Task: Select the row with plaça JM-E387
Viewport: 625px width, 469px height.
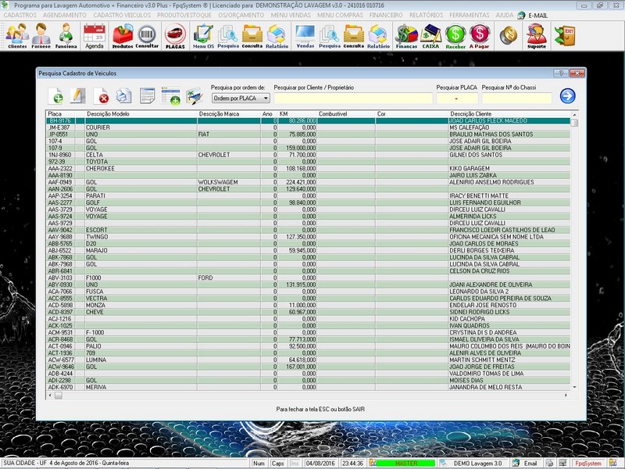Action: pyautogui.click(x=308, y=127)
